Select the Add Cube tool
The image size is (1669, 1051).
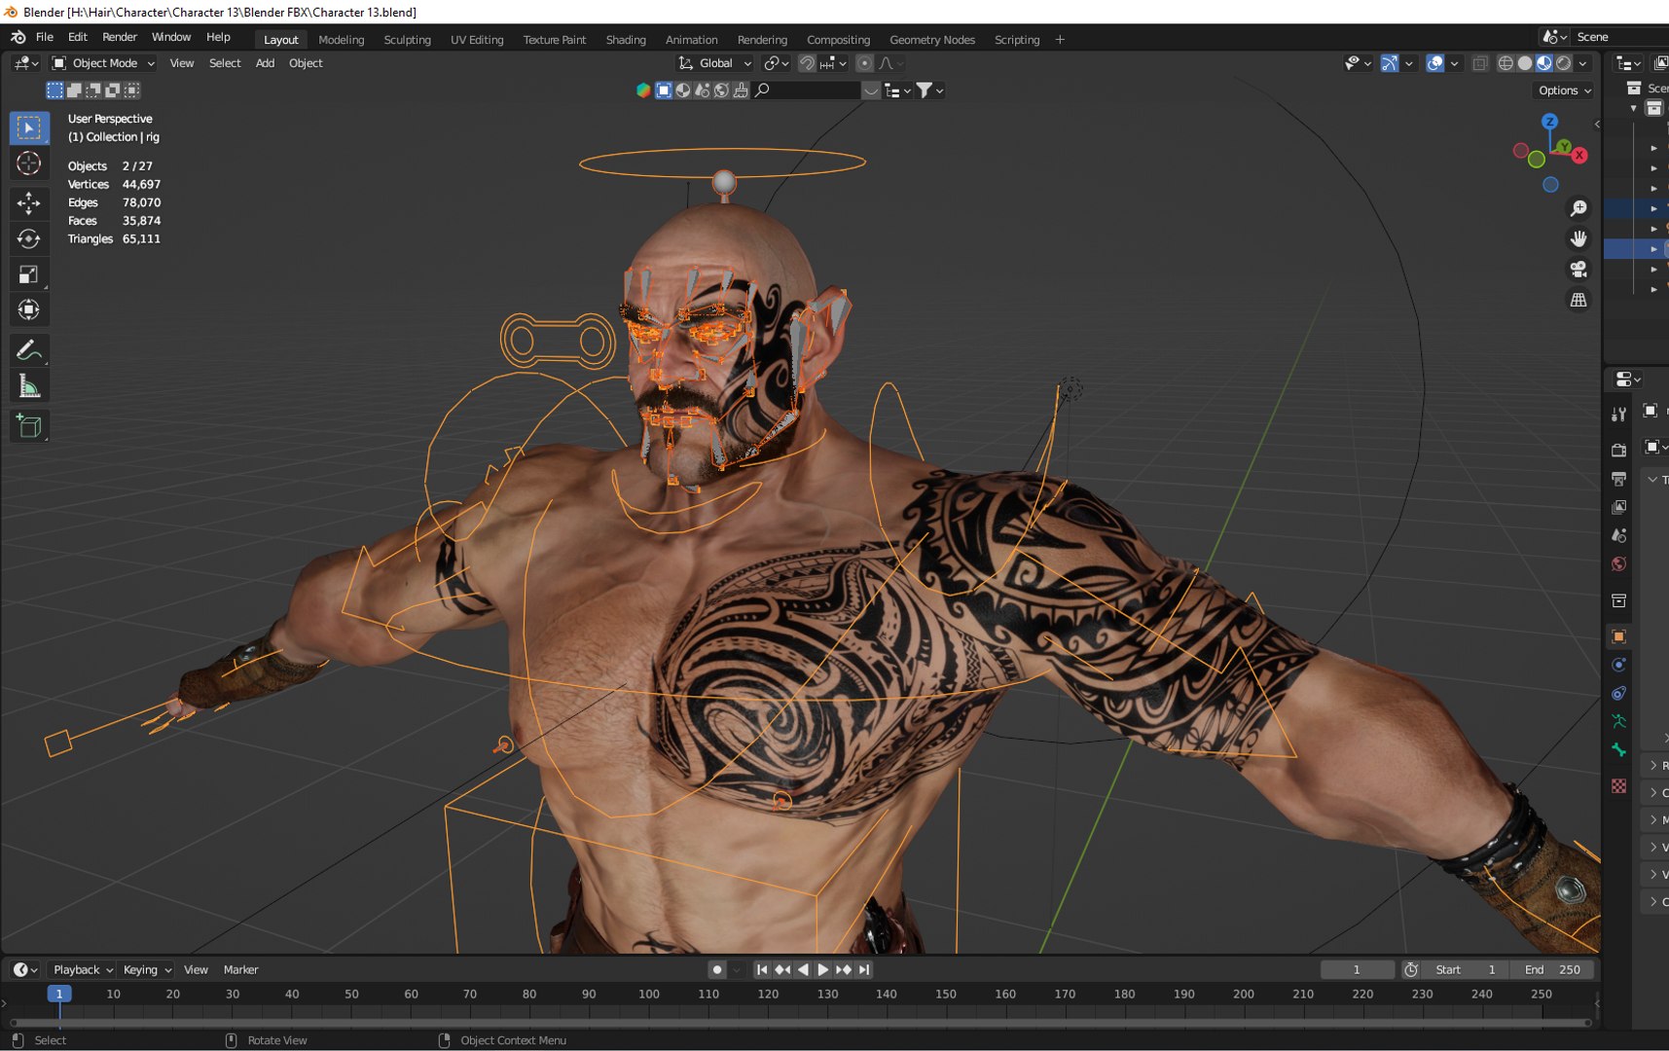29,426
